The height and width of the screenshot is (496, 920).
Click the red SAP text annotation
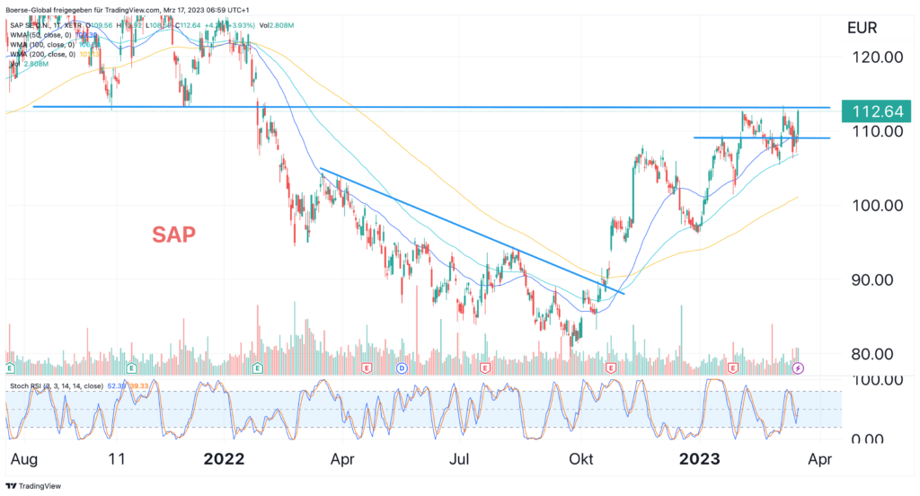pos(173,235)
